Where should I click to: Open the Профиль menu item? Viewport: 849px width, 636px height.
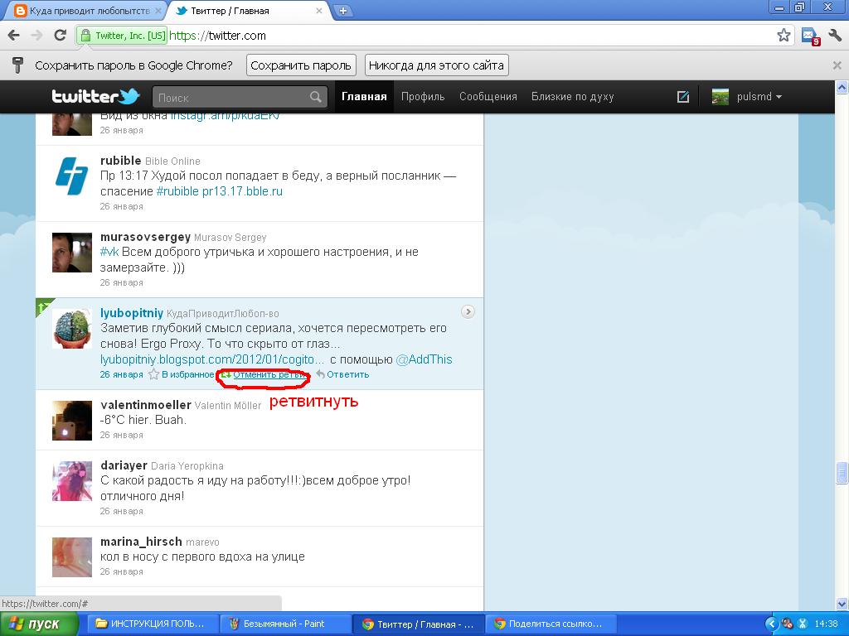tap(423, 97)
